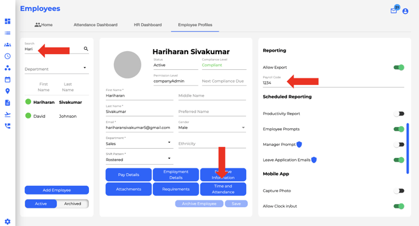The width and height of the screenshot is (419, 226).
Task: Switch to the HR Dashboard tab
Action: (148, 25)
